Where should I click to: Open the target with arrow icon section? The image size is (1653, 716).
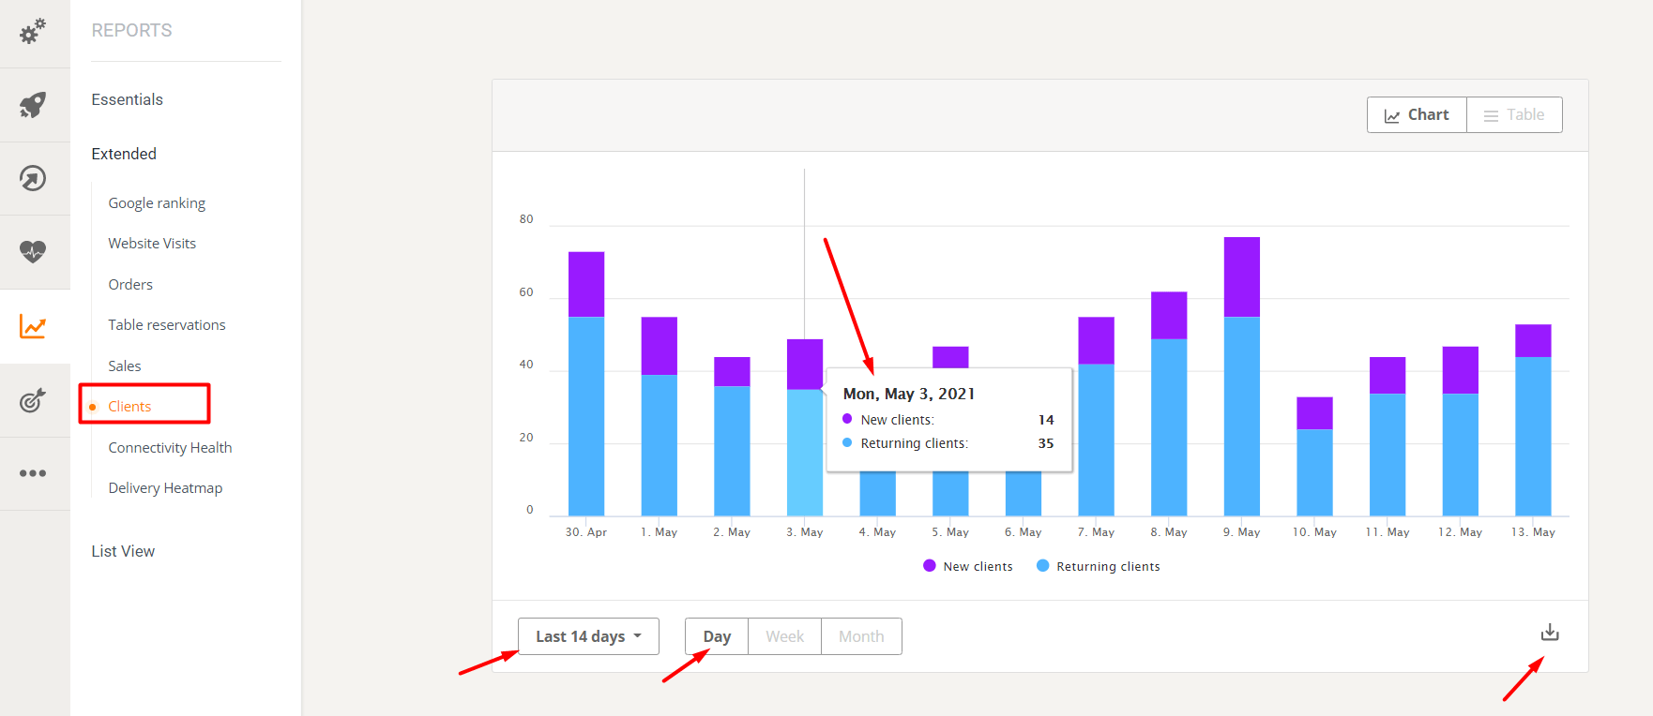33,400
